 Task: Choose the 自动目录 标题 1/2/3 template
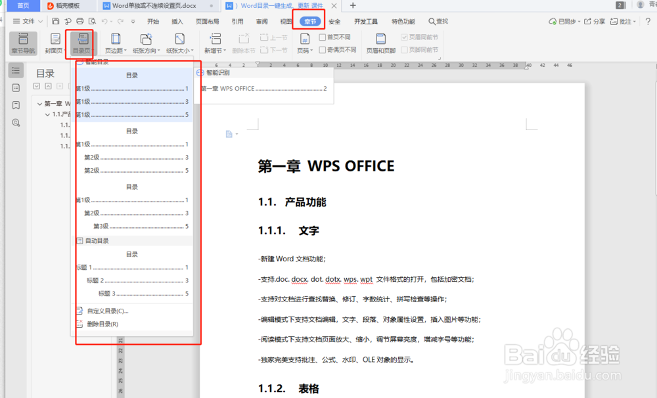click(132, 274)
